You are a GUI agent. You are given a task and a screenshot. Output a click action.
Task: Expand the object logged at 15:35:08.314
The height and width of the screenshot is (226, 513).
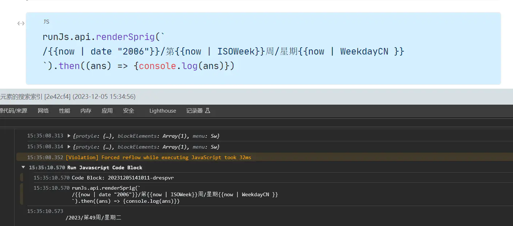click(69, 147)
